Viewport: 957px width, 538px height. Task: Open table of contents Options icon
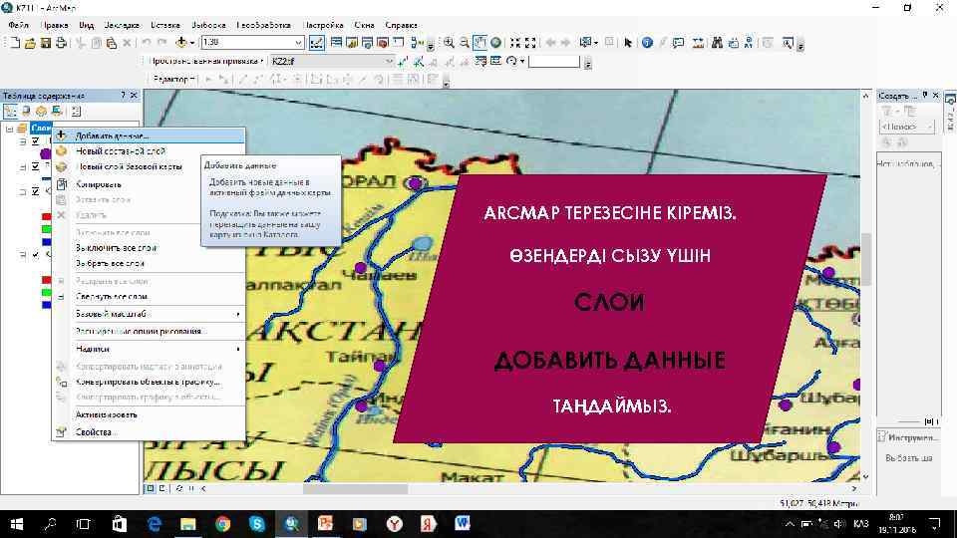pos(76,111)
